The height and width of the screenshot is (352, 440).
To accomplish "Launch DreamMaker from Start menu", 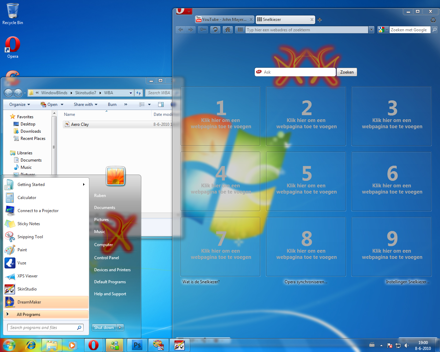I will click(46, 302).
